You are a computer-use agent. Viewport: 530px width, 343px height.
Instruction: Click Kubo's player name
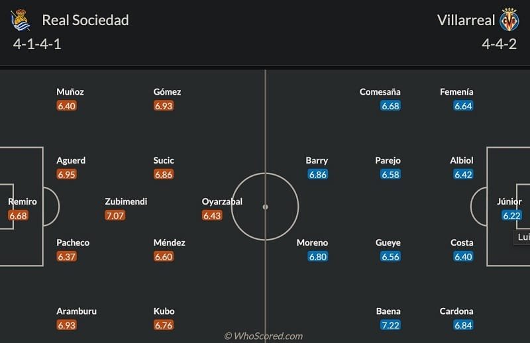pyautogui.click(x=163, y=311)
